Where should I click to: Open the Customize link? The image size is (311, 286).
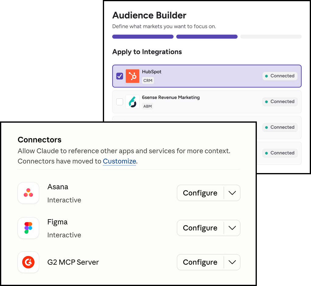(x=119, y=161)
